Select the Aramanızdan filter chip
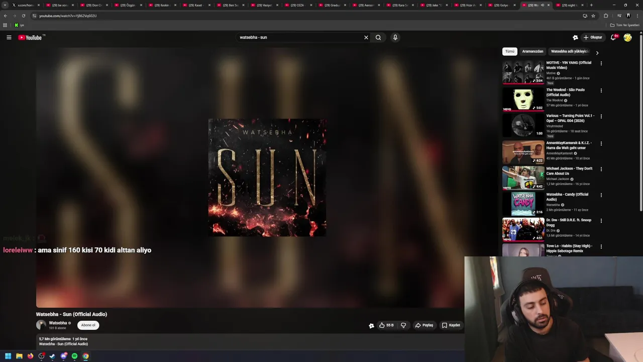The width and height of the screenshot is (643, 362). (x=532, y=51)
